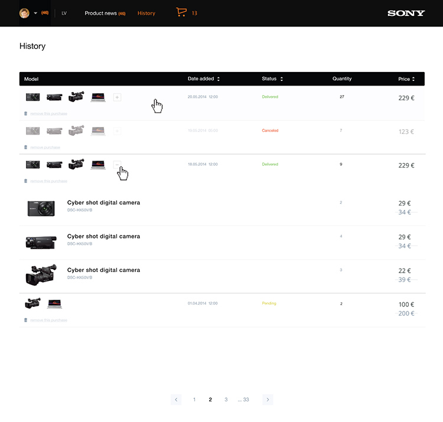Viewport: 443px width, 422px height.
Task: Click 'remove purchase' link on canceled order
Action: tap(45, 148)
